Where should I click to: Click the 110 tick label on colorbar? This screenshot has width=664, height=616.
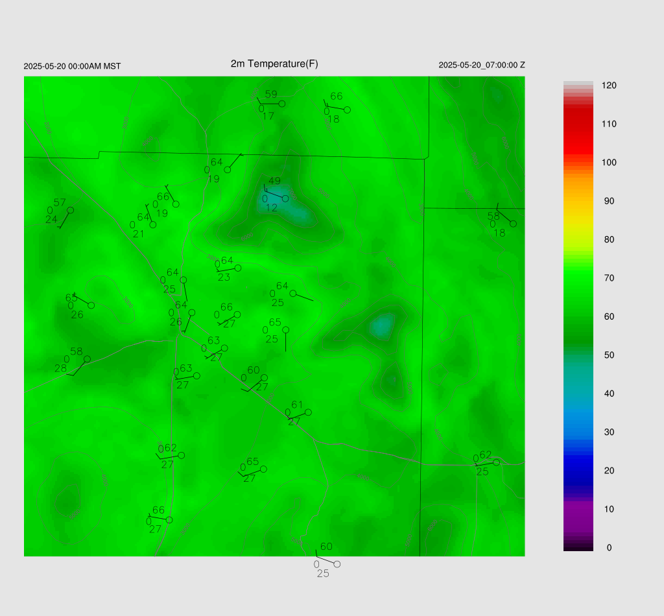(x=609, y=124)
